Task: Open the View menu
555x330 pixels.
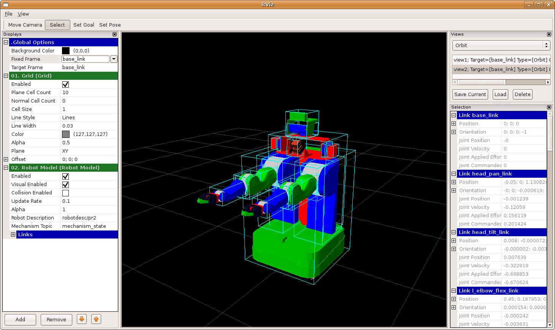Action: point(23,14)
